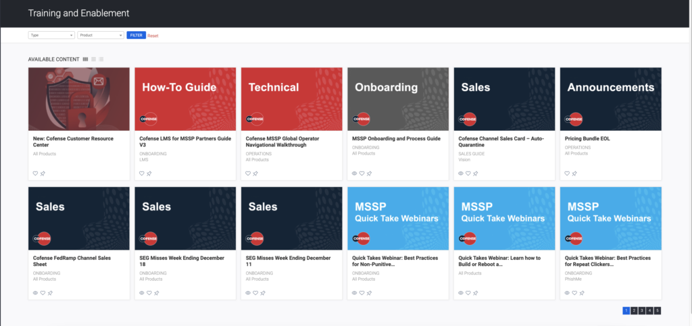Favorite the FedRamp Channel Sales Sheet

click(x=43, y=293)
